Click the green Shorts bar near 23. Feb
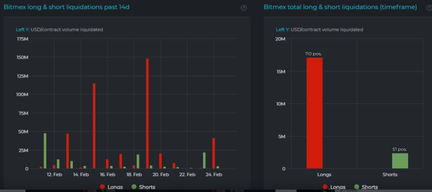The image size is (432, 192). coord(204,160)
